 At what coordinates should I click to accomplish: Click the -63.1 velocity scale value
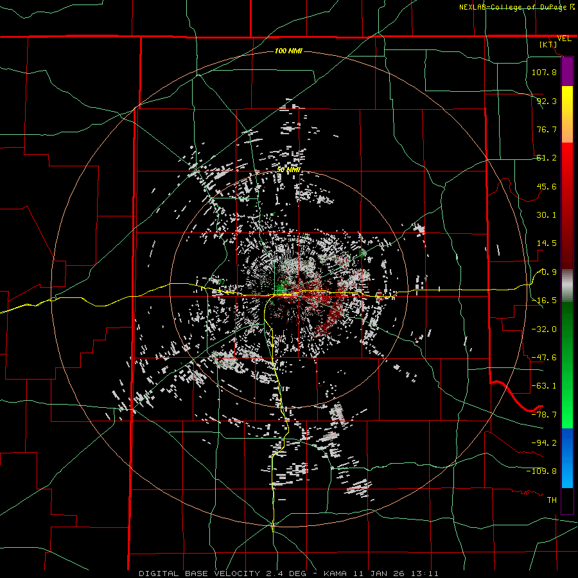544,386
